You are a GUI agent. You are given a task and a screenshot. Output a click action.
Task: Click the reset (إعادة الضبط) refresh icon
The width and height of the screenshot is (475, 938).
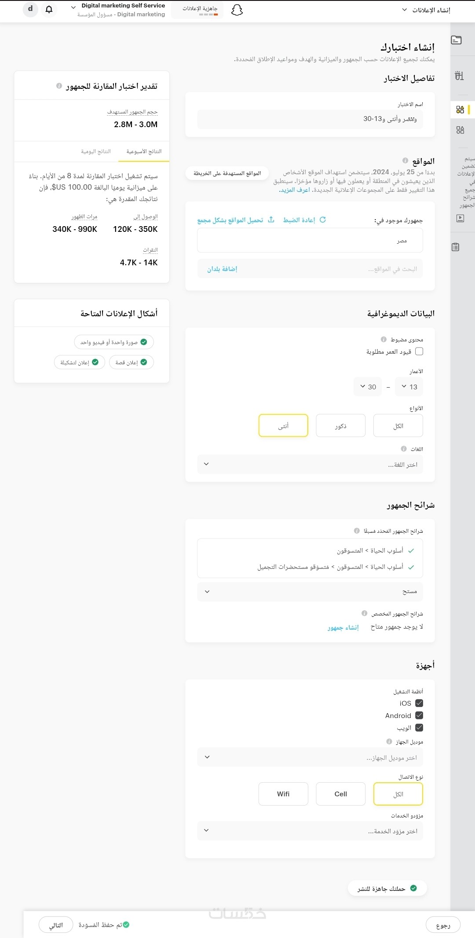click(x=323, y=220)
